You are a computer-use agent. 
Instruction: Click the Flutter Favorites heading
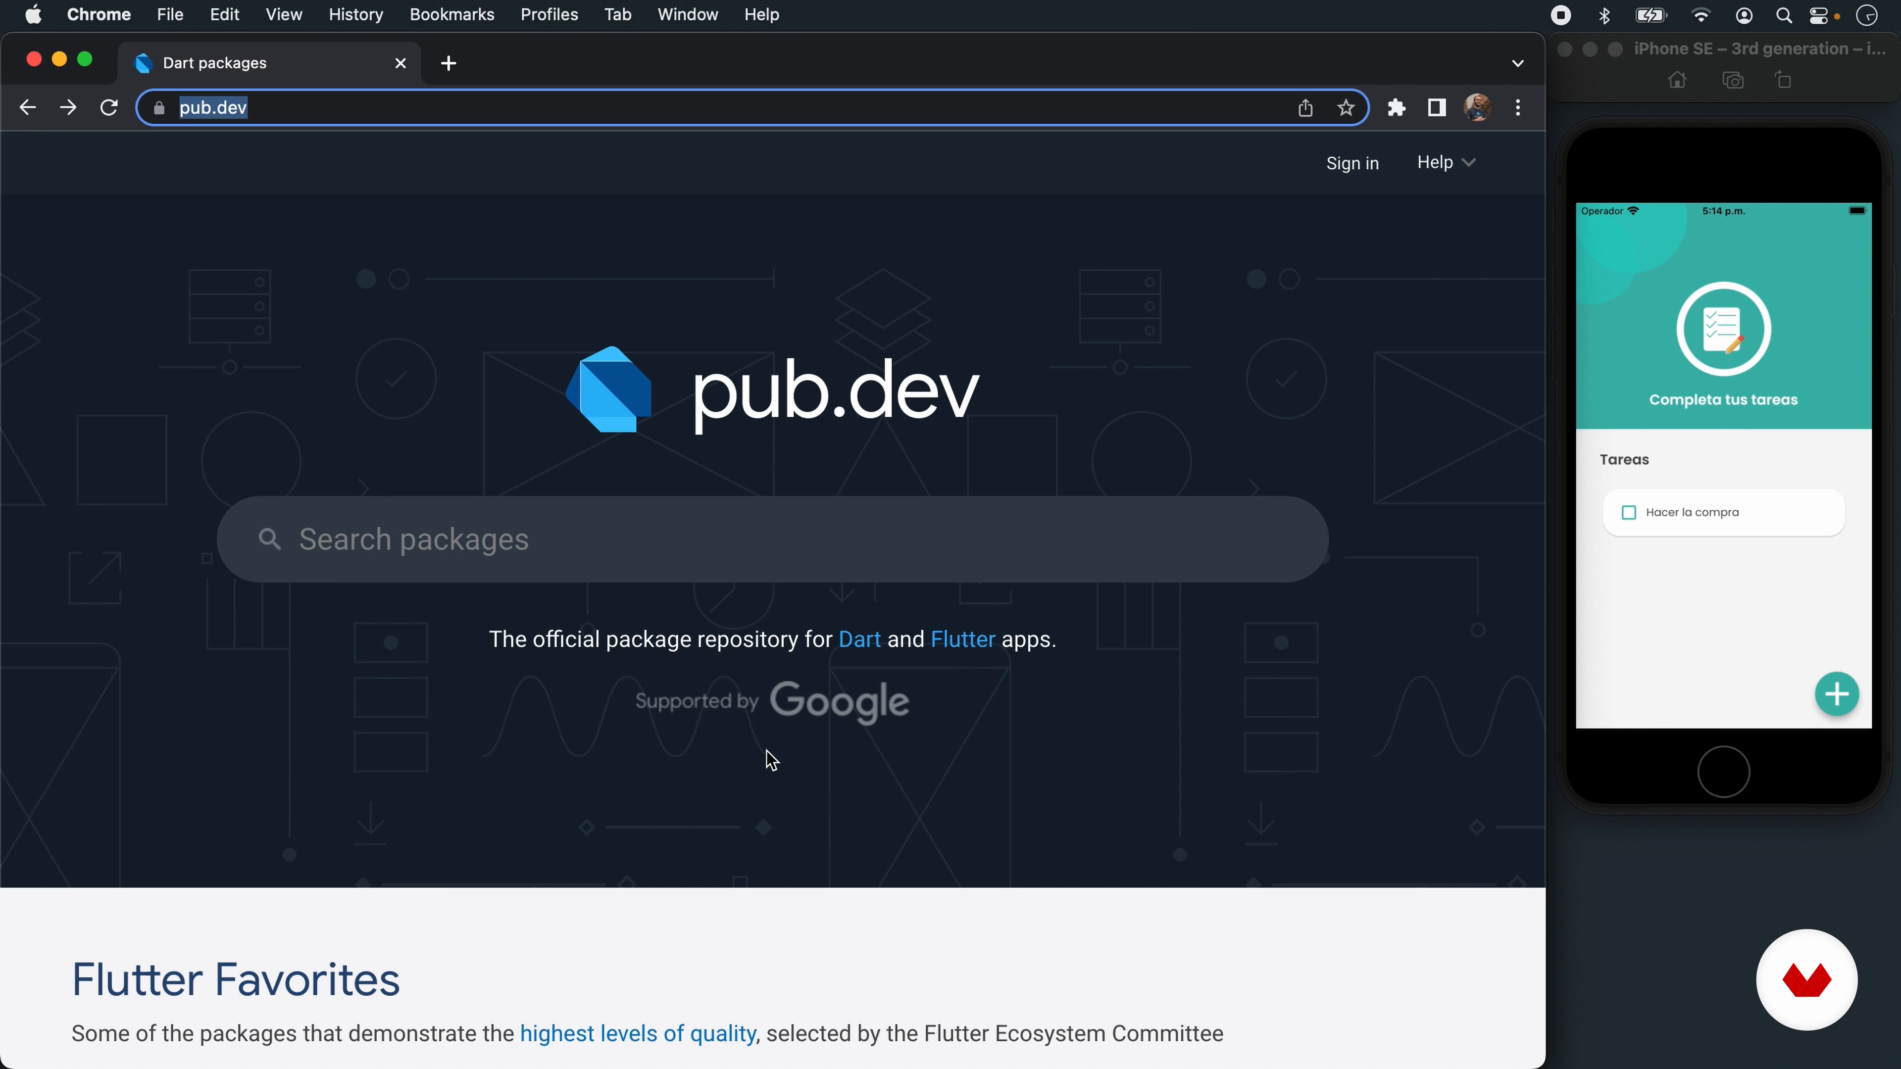click(x=236, y=980)
